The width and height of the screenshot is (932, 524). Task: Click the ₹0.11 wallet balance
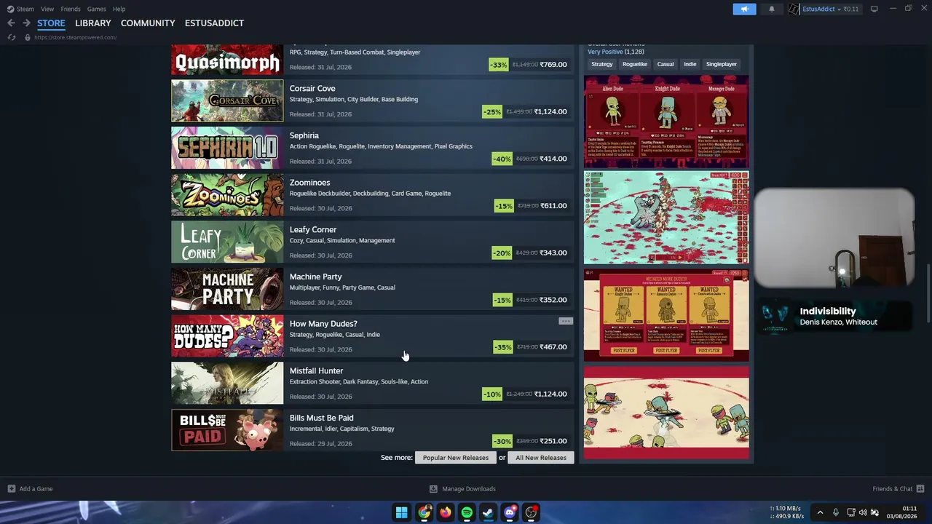tap(851, 9)
